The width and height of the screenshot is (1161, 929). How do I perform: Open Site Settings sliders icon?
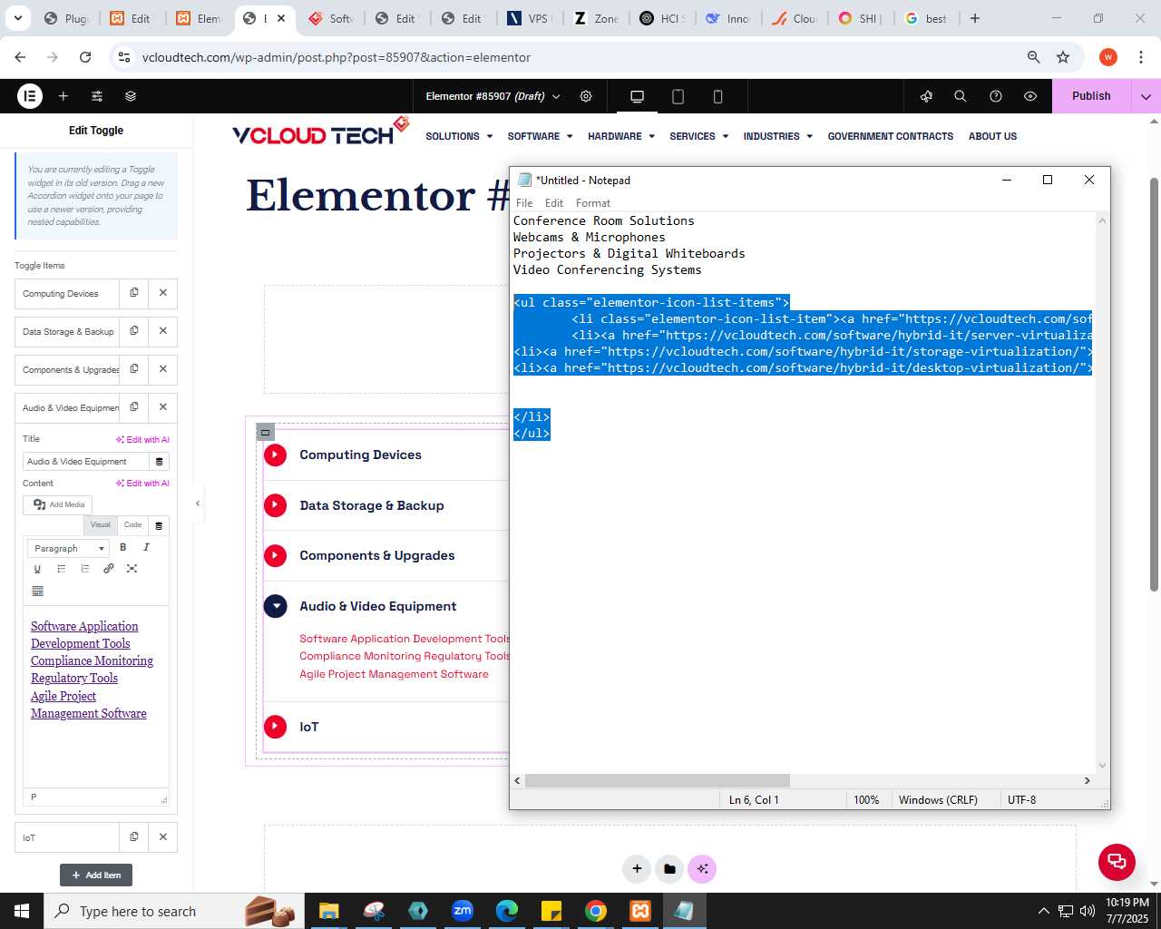[97, 96]
